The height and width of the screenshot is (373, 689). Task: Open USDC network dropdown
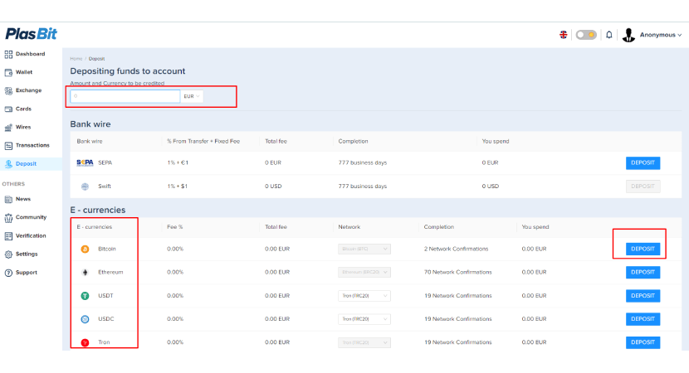tap(364, 319)
